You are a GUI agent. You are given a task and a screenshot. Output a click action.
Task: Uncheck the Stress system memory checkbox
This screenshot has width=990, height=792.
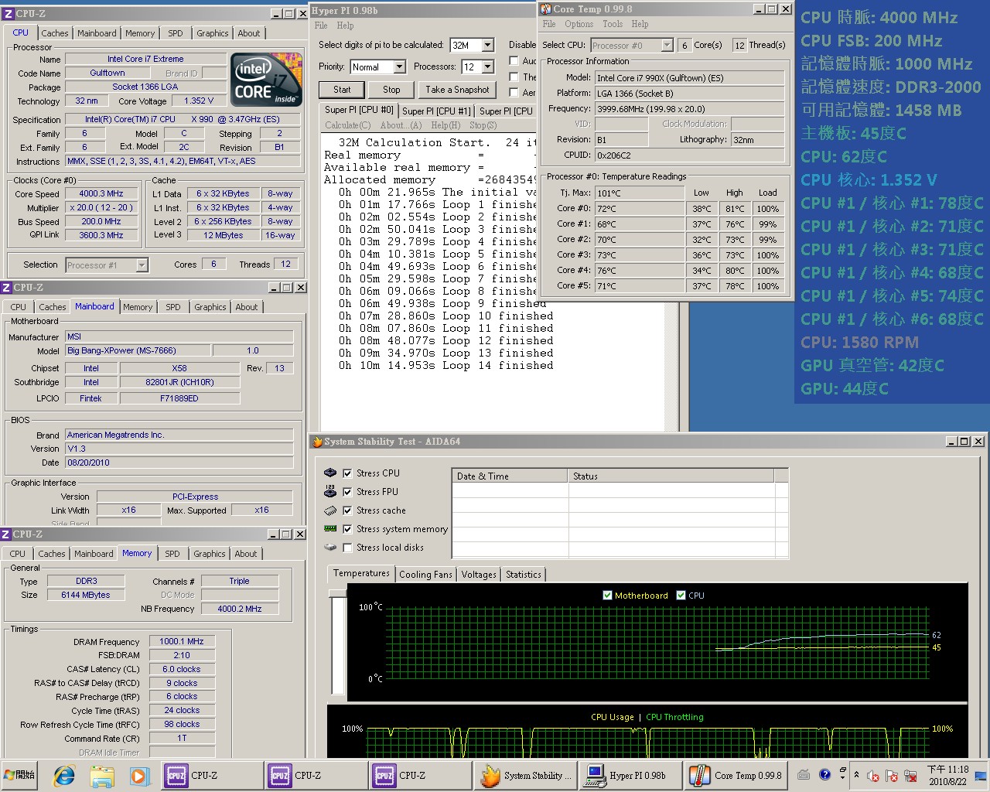point(347,529)
